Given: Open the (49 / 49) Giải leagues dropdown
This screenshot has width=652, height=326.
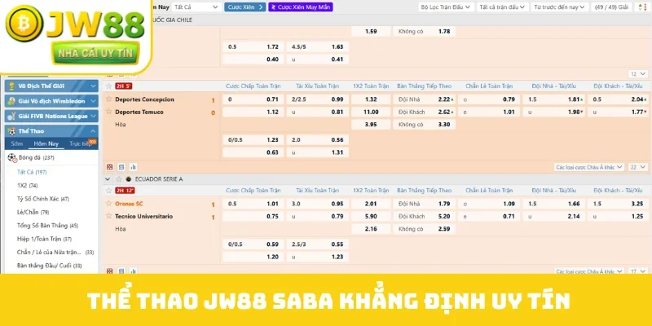Looking at the screenshot, I should 613,7.
